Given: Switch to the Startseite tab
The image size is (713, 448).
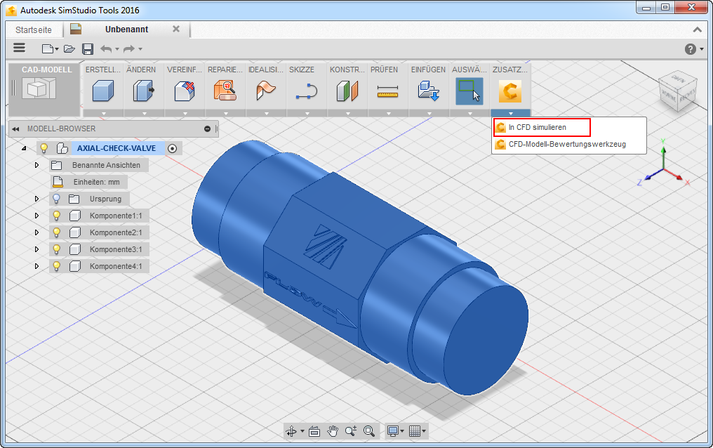Looking at the screenshot, I should [34, 29].
